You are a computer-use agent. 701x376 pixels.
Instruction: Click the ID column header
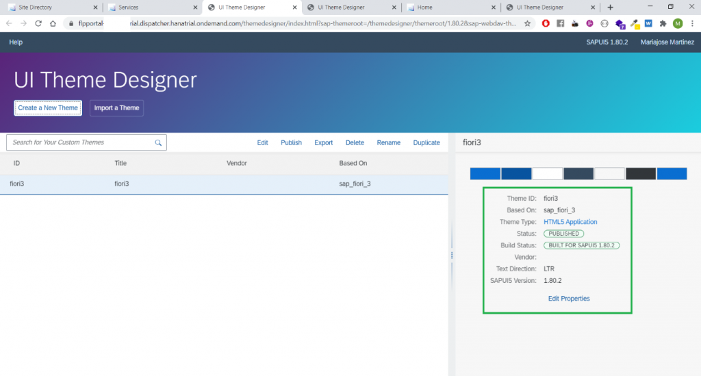(x=16, y=163)
